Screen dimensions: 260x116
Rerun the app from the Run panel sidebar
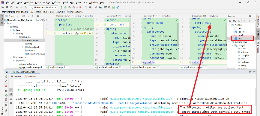click(x=6, y=77)
